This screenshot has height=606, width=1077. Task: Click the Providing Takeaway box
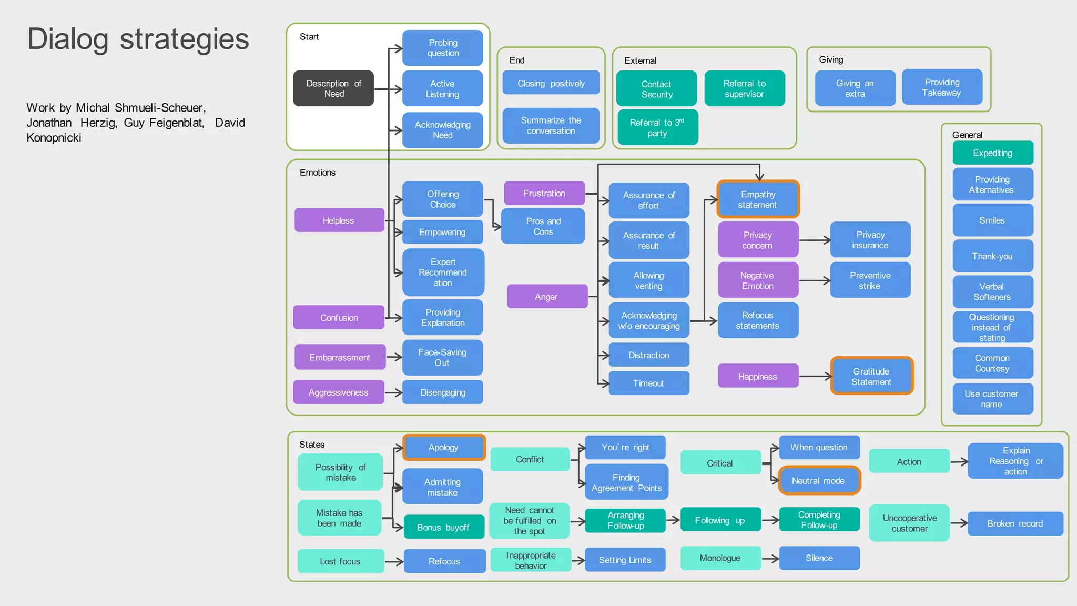(x=941, y=87)
